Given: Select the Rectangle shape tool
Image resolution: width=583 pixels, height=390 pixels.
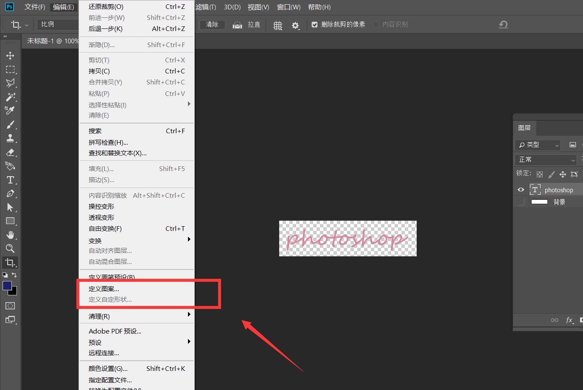Looking at the screenshot, I should [x=10, y=221].
